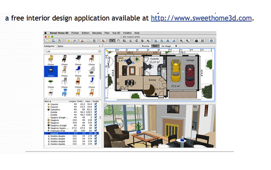This screenshot has height=170, width=271.
Task: Switch to the RDC level tab
Action: (155, 46)
